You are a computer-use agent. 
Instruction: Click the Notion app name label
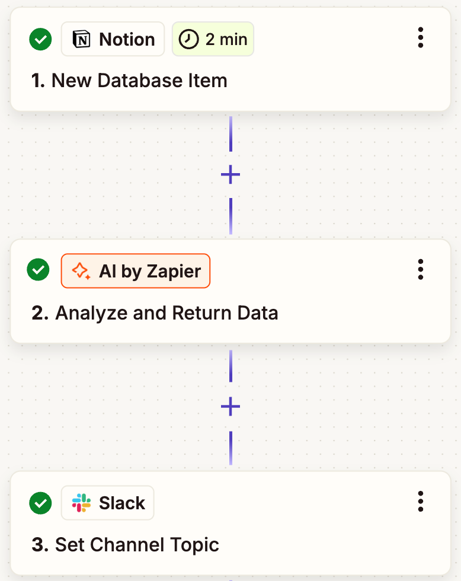point(127,40)
